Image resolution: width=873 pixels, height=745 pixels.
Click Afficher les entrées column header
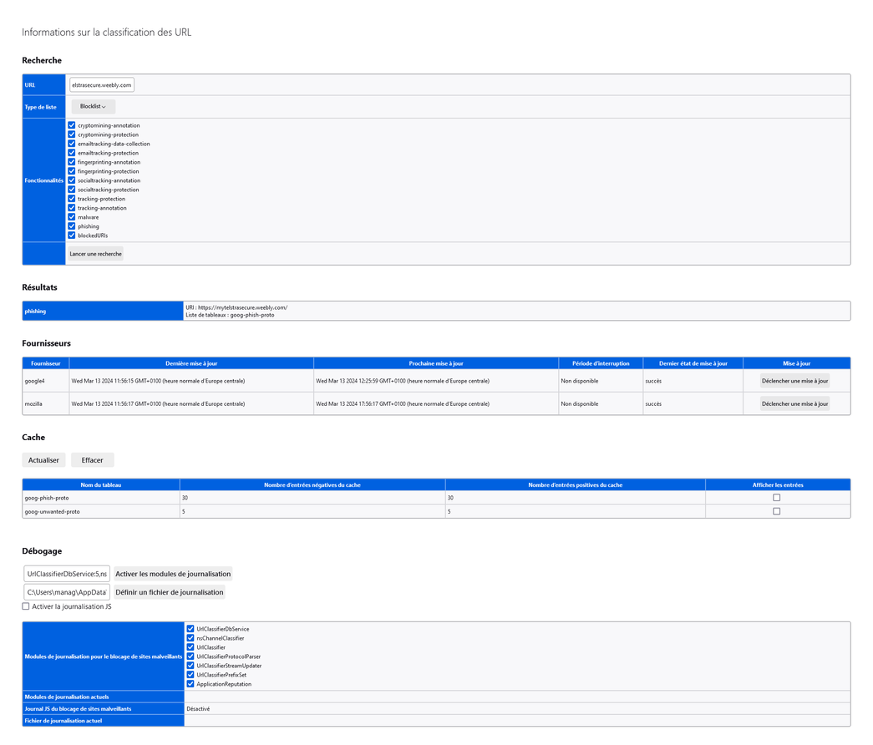click(778, 485)
